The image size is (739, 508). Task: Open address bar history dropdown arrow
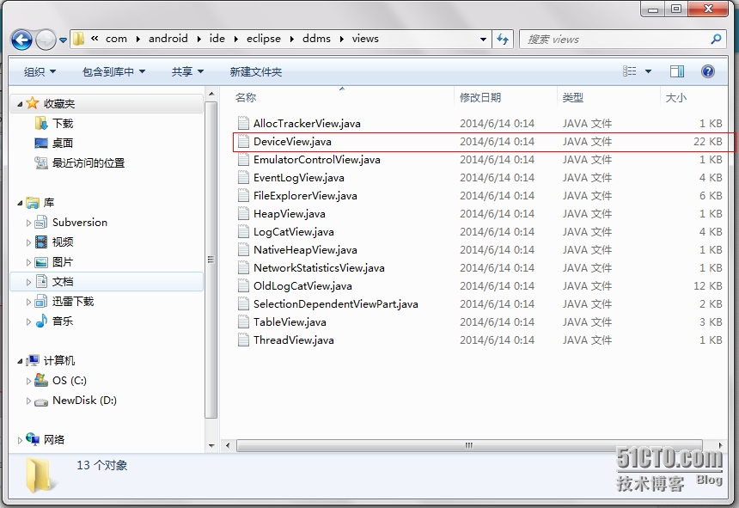483,40
